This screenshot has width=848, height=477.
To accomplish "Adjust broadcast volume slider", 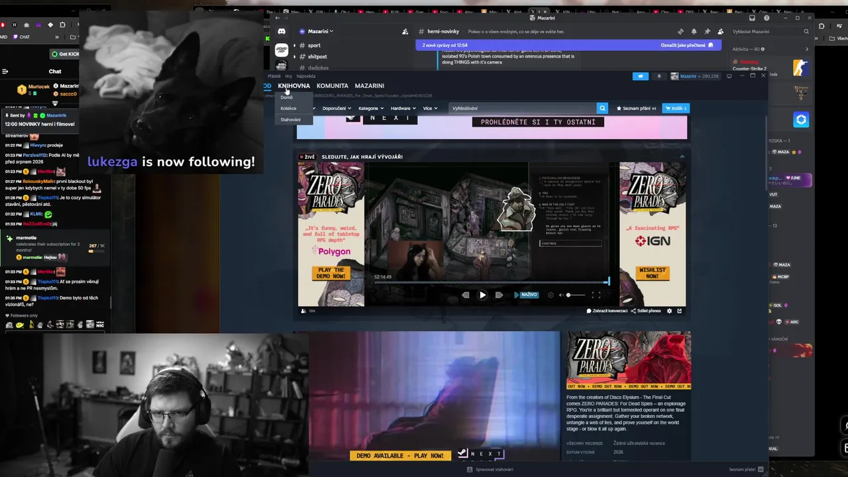I will point(575,295).
